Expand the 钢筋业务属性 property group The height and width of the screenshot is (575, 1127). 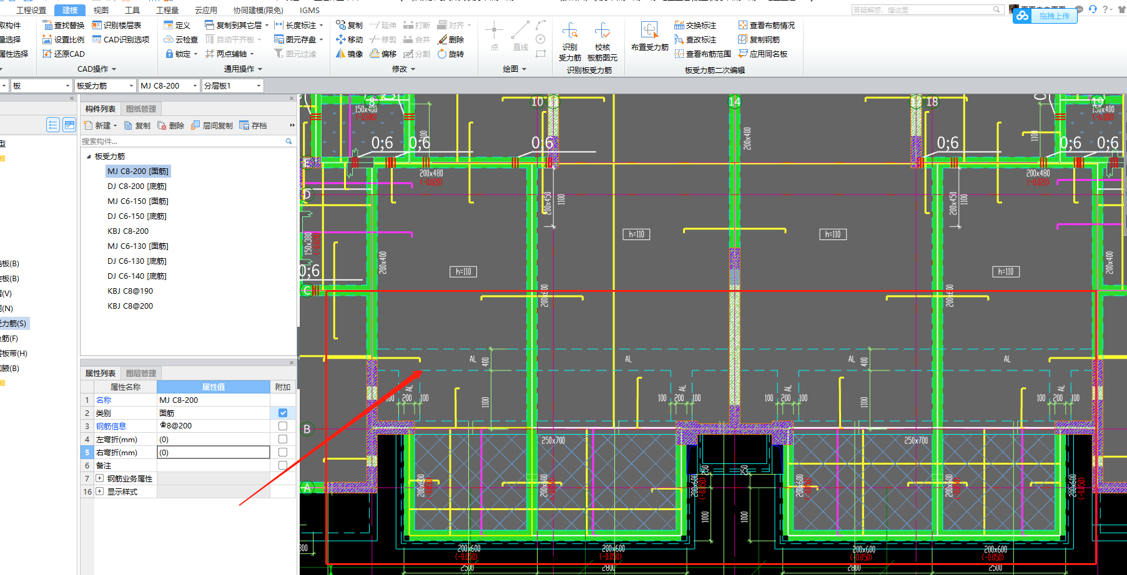pos(99,478)
